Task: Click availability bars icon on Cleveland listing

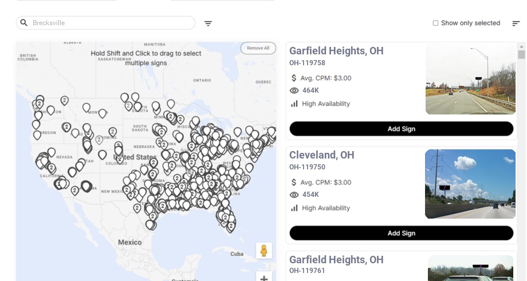Action: pyautogui.click(x=294, y=208)
